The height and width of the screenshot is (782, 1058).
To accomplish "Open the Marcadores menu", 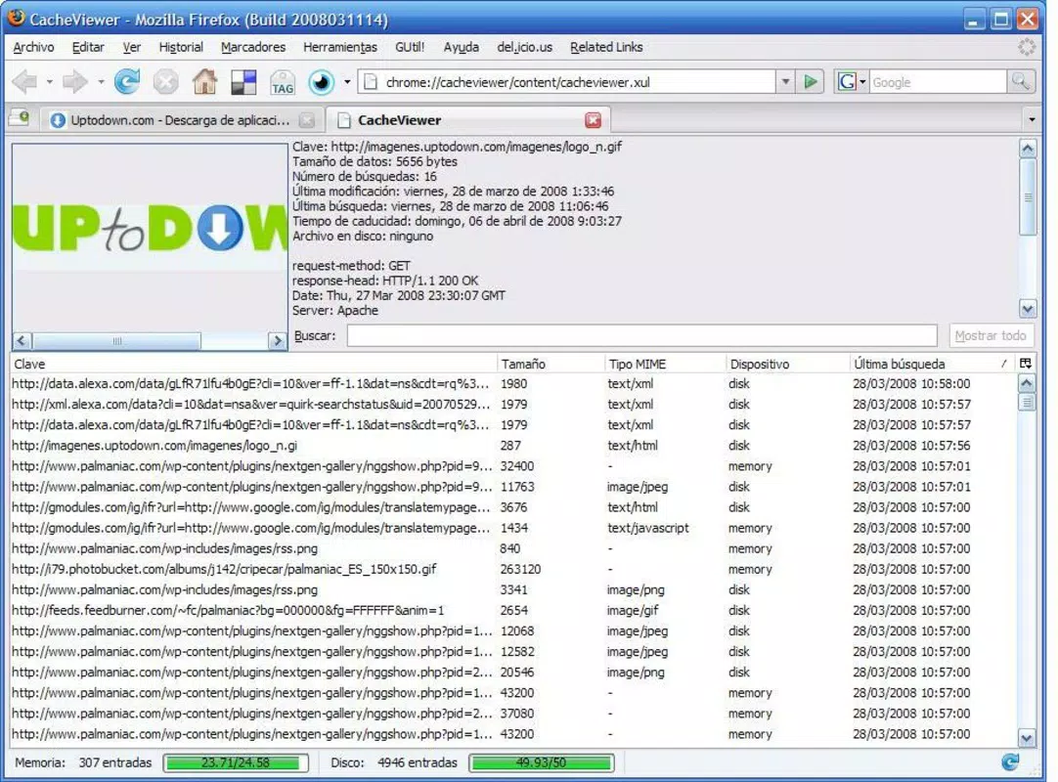I will click(253, 47).
